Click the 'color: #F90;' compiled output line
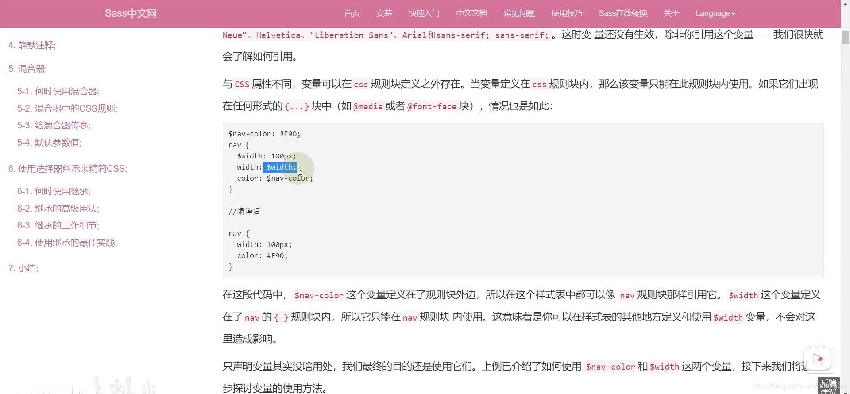The image size is (850, 394). click(x=262, y=255)
